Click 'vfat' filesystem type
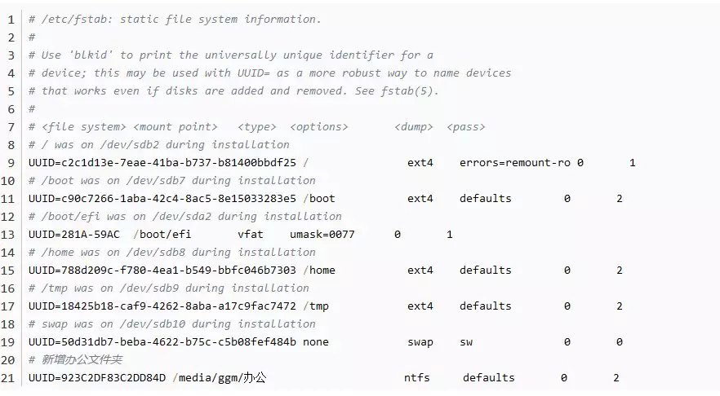Screen dimensions: 720x396 click(251, 234)
